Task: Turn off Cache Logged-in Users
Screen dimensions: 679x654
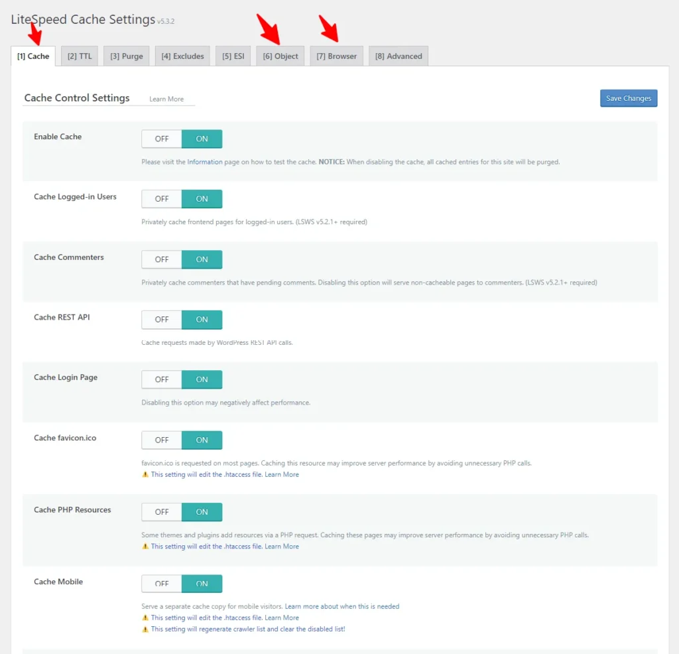Action: pos(161,198)
